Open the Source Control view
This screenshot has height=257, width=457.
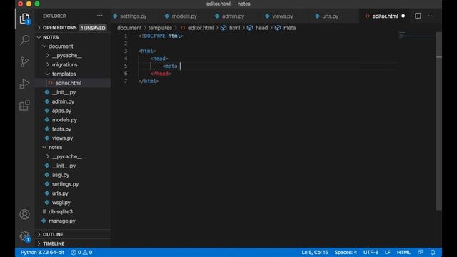24,62
